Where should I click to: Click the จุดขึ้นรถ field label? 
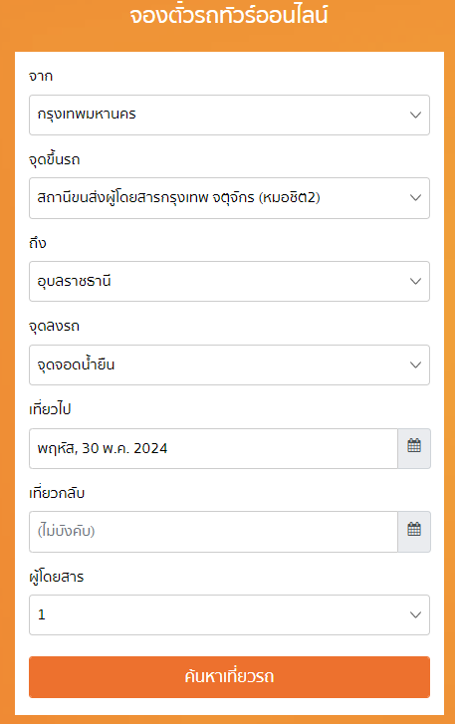pyautogui.click(x=55, y=159)
